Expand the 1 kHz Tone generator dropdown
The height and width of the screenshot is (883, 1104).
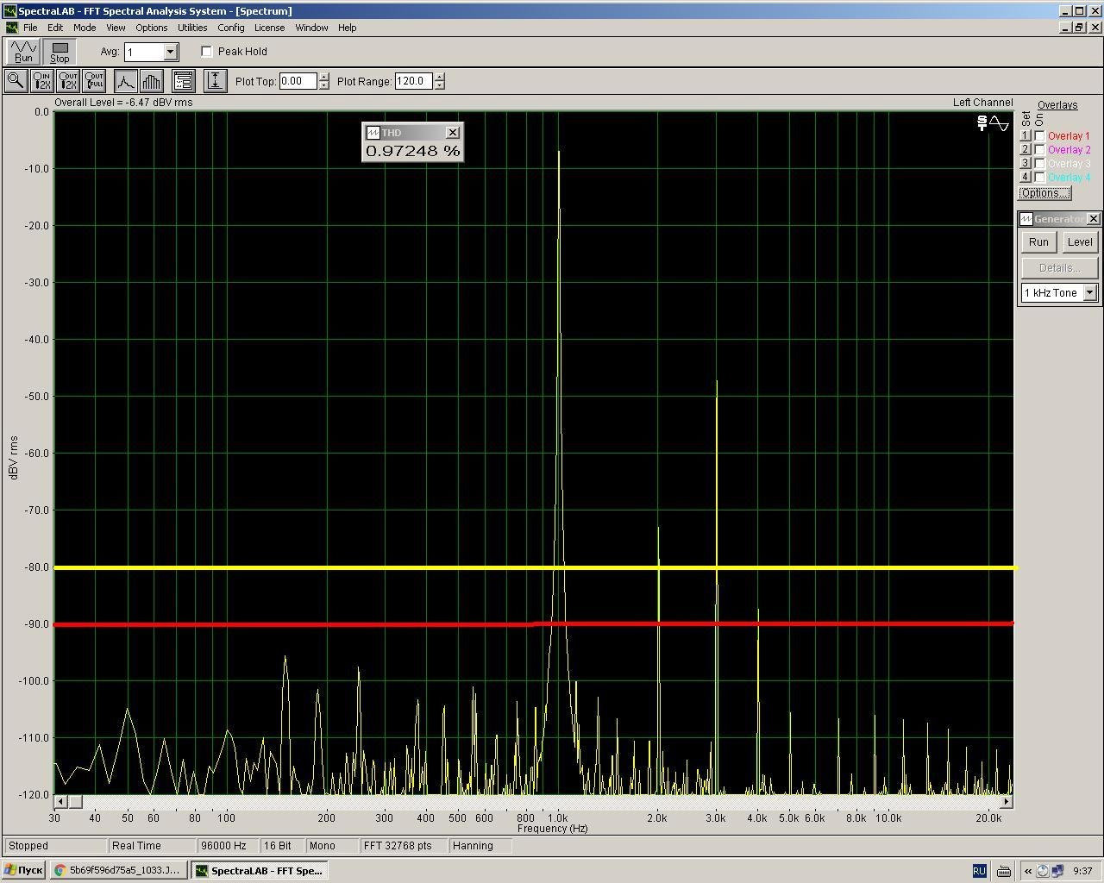click(1089, 293)
